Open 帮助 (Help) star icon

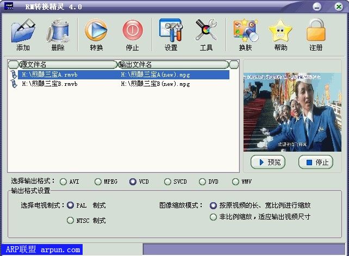tap(281, 32)
